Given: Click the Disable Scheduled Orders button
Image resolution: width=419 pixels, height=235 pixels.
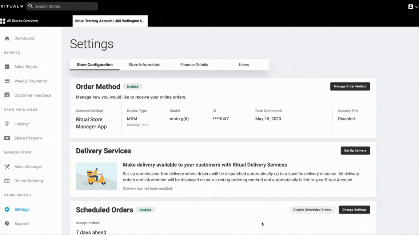Looking at the screenshot, I should pos(312,210).
